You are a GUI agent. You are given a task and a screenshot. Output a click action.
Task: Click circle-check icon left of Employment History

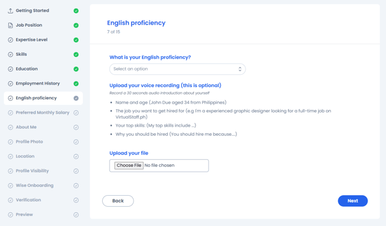[11, 84]
